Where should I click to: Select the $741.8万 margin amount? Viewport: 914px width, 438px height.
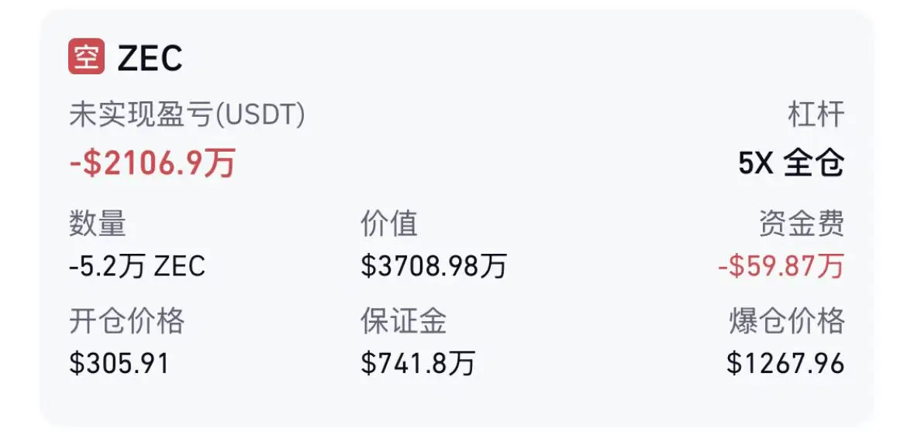(x=418, y=363)
